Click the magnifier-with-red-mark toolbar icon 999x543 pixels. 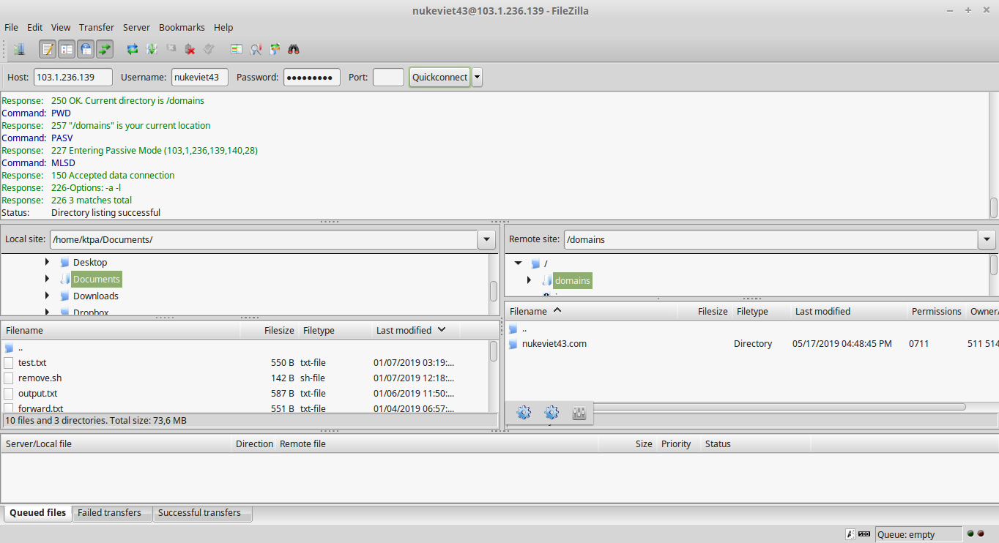(x=256, y=49)
